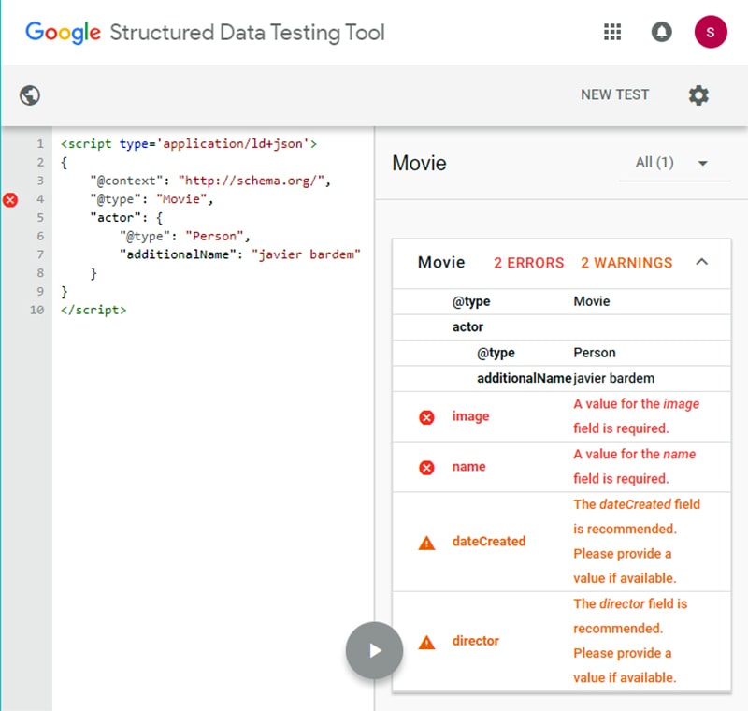Viewport: 748px width, 711px height.
Task: Click the closing script tag line 10
Action: (x=93, y=310)
